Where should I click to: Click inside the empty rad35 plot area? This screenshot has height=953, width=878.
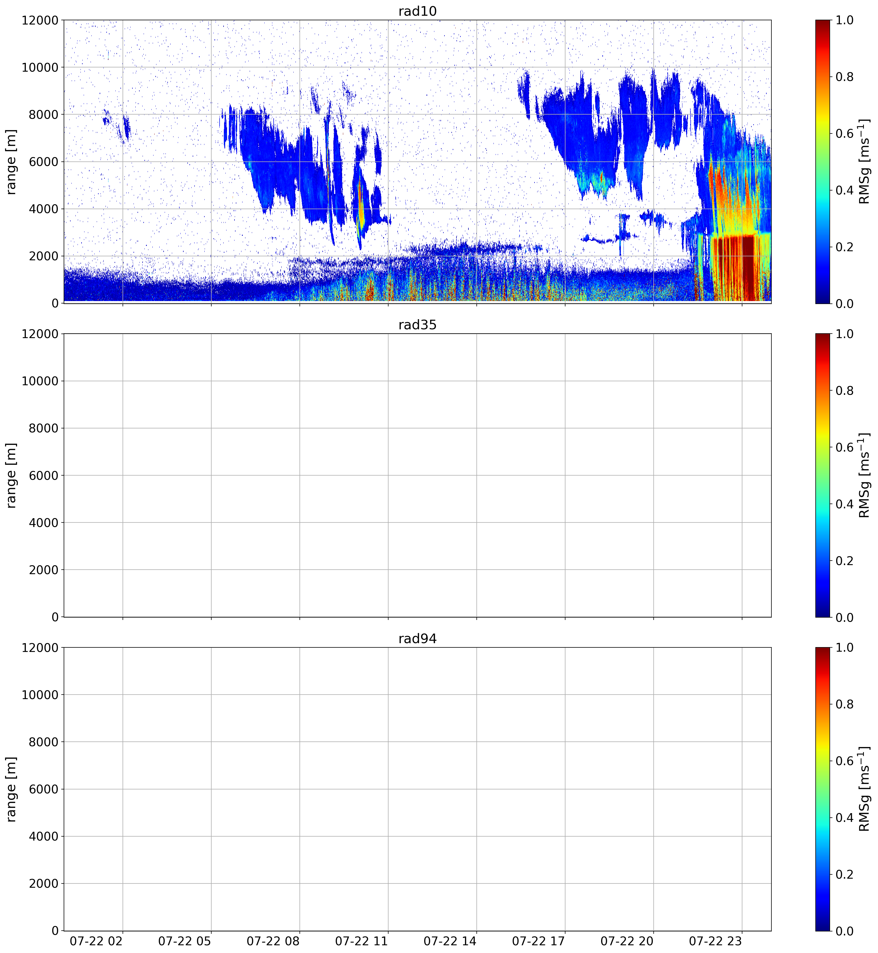[x=417, y=475]
